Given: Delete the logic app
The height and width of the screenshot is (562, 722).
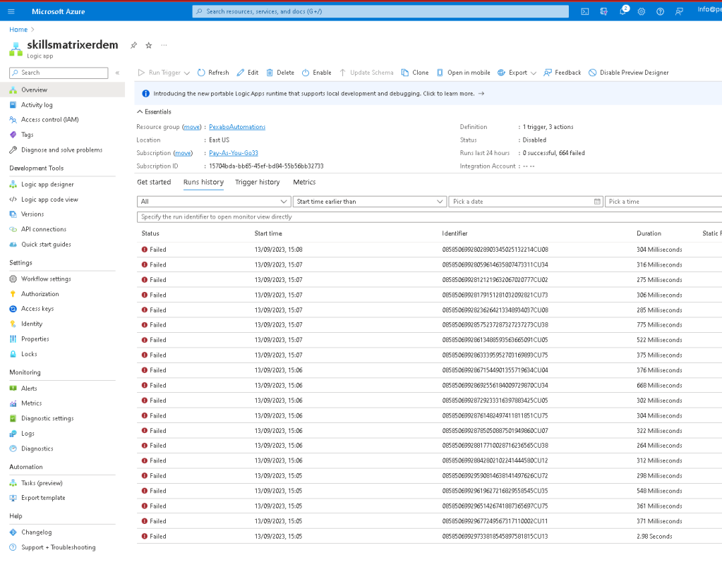Looking at the screenshot, I should click(280, 73).
